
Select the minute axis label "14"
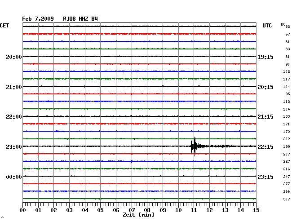click(241, 210)
